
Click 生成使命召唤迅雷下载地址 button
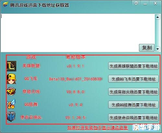click(133, 118)
